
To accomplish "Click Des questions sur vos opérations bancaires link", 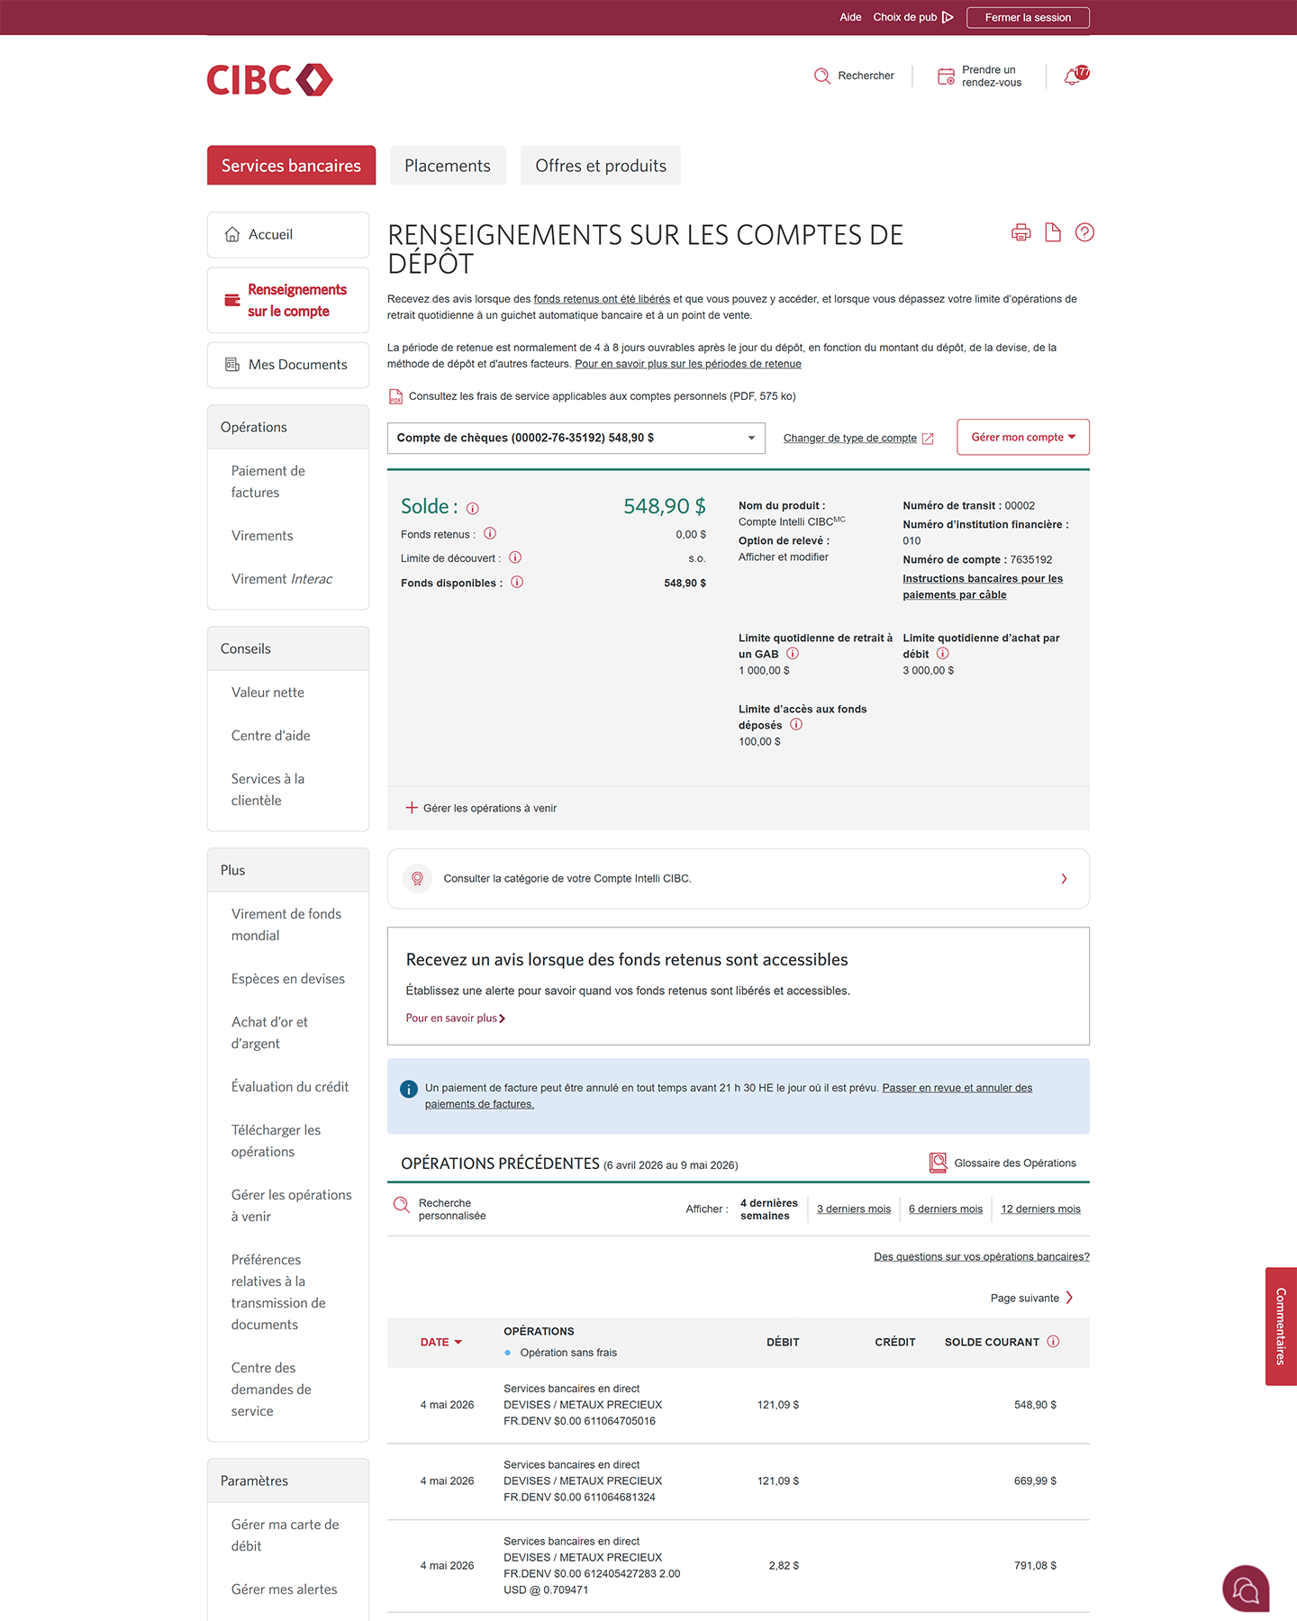I will point(982,1256).
